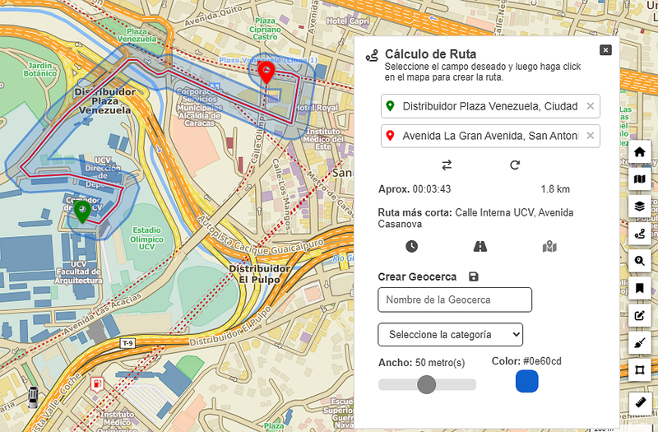Click the Hotel Capri map label
The height and width of the screenshot is (432, 658).
coord(348,21)
